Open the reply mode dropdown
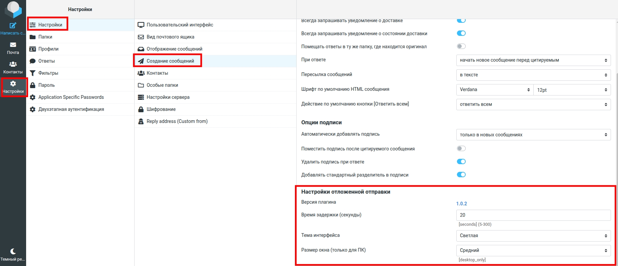618x266 pixels. tap(533, 60)
